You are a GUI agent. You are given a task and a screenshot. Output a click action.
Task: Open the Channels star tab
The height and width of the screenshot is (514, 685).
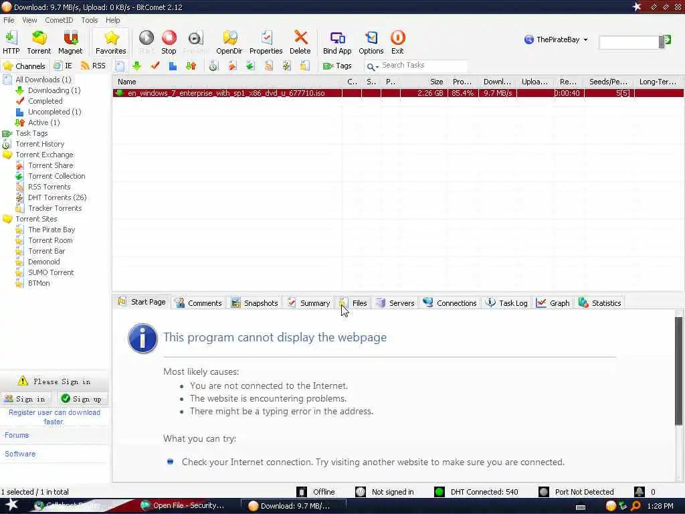click(25, 66)
